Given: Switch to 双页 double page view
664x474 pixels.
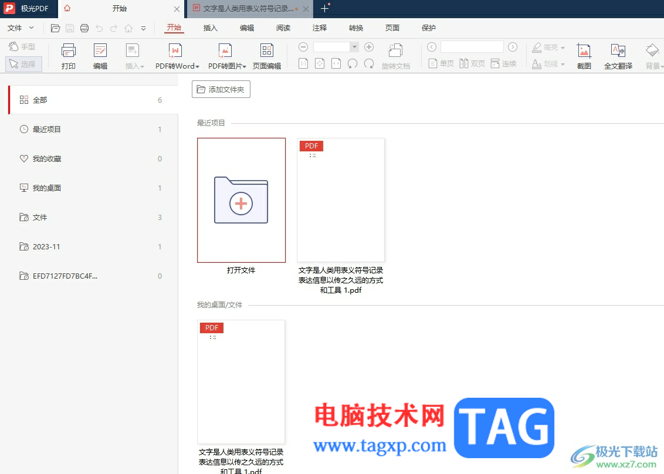Looking at the screenshot, I should coord(472,63).
